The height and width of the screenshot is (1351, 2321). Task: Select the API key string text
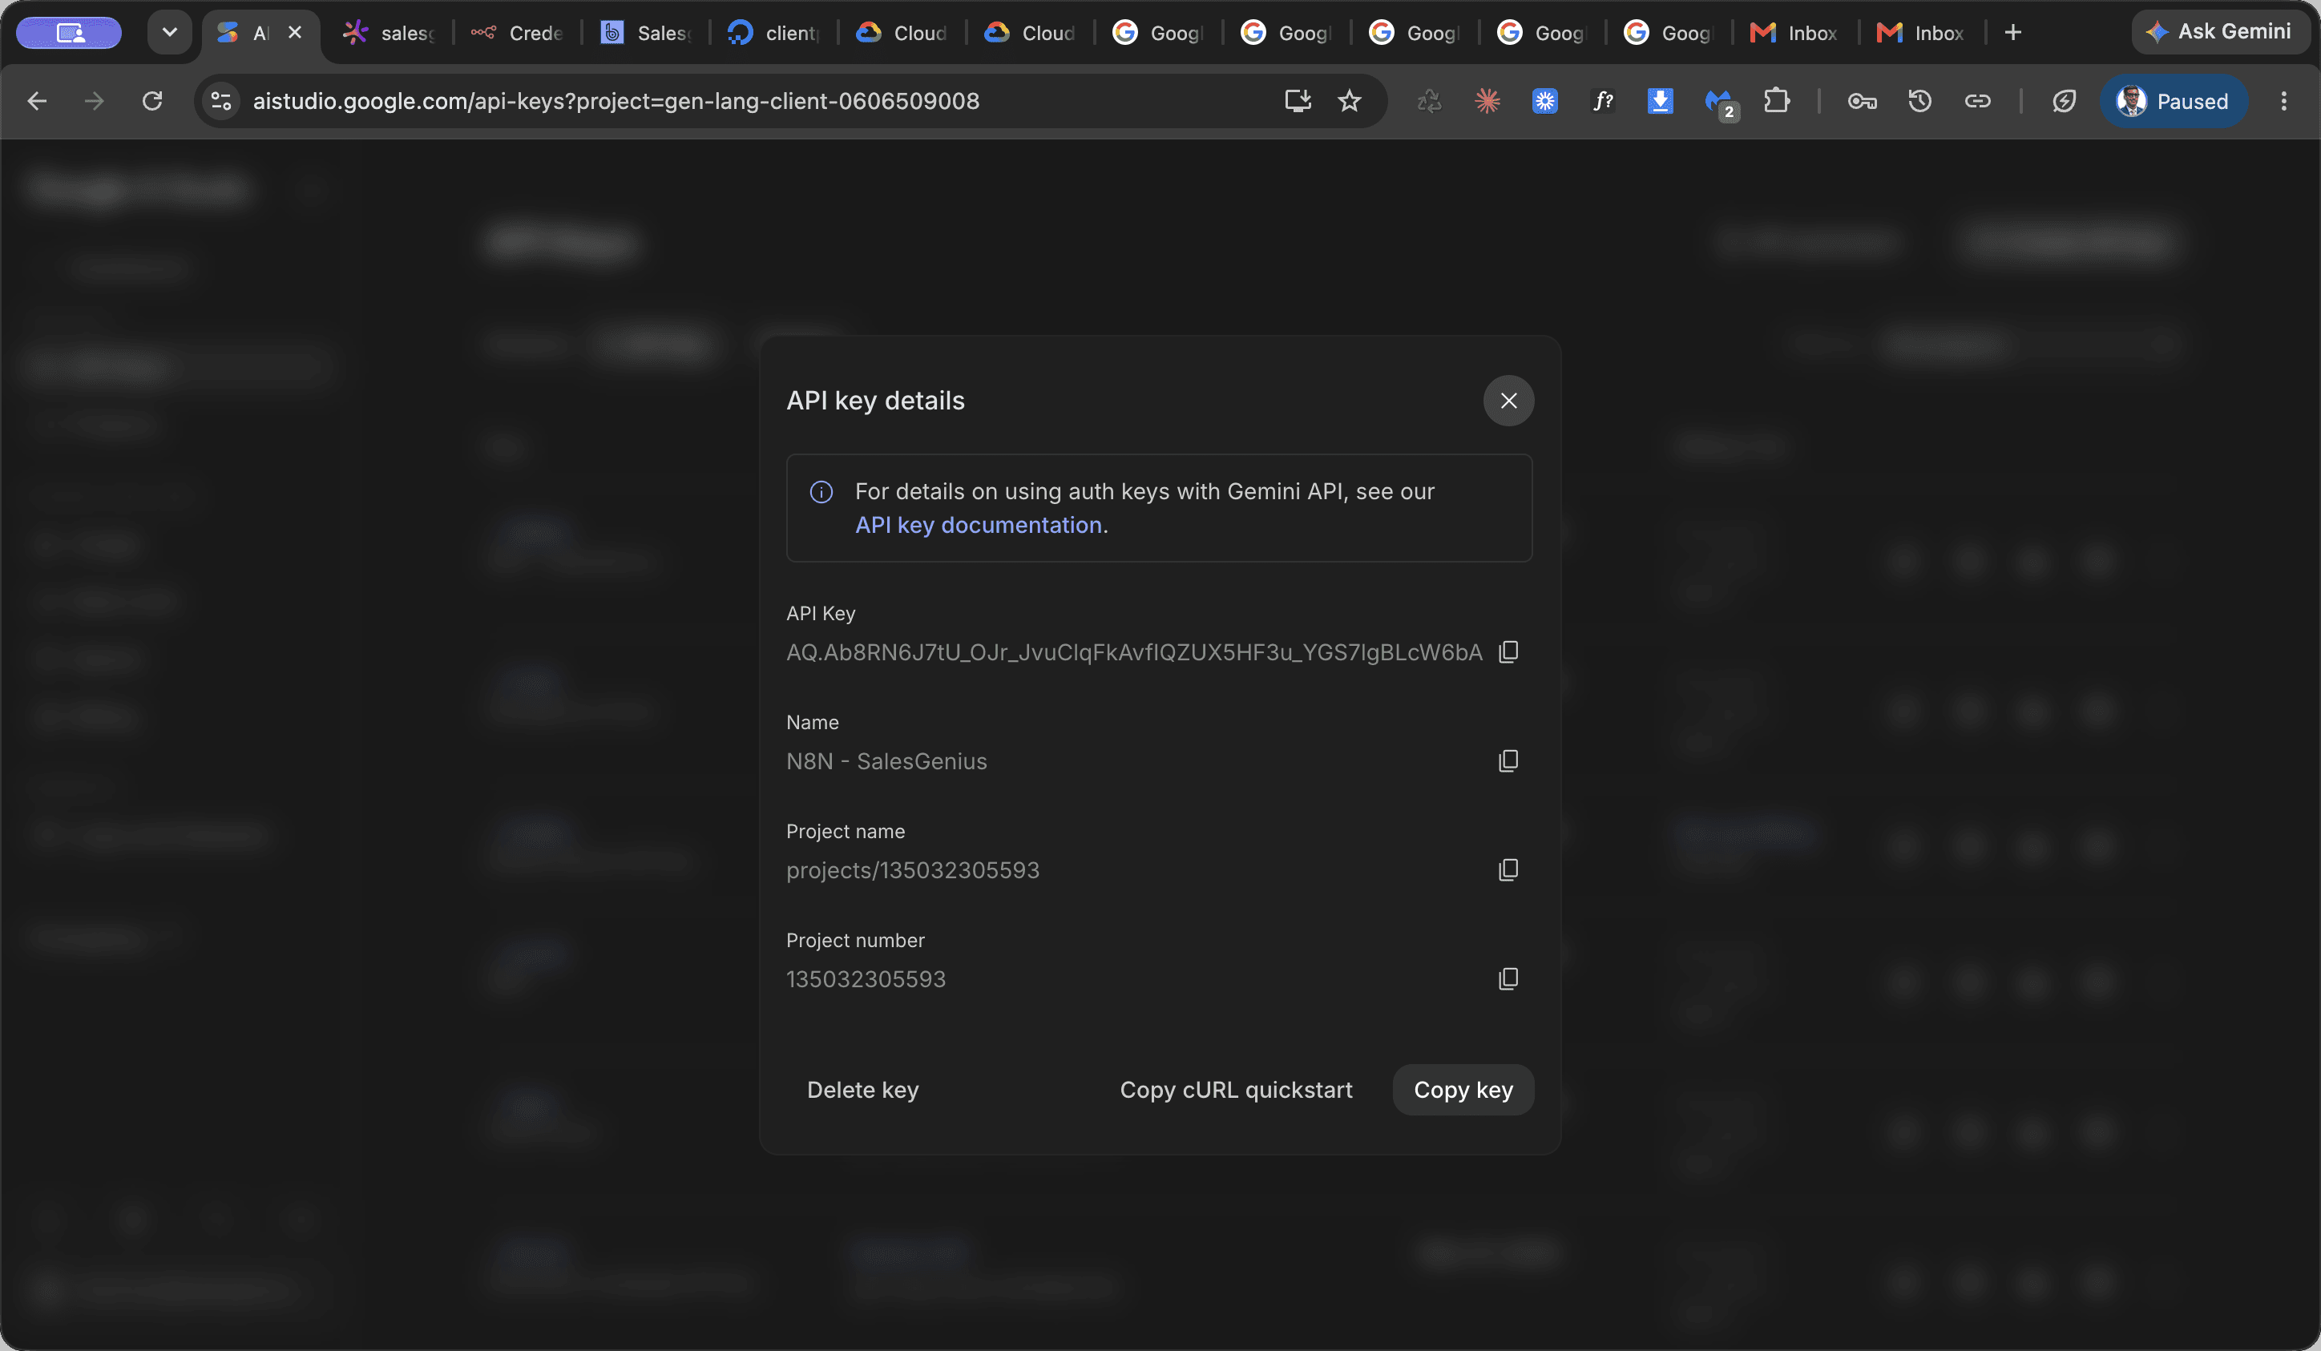[1134, 653]
